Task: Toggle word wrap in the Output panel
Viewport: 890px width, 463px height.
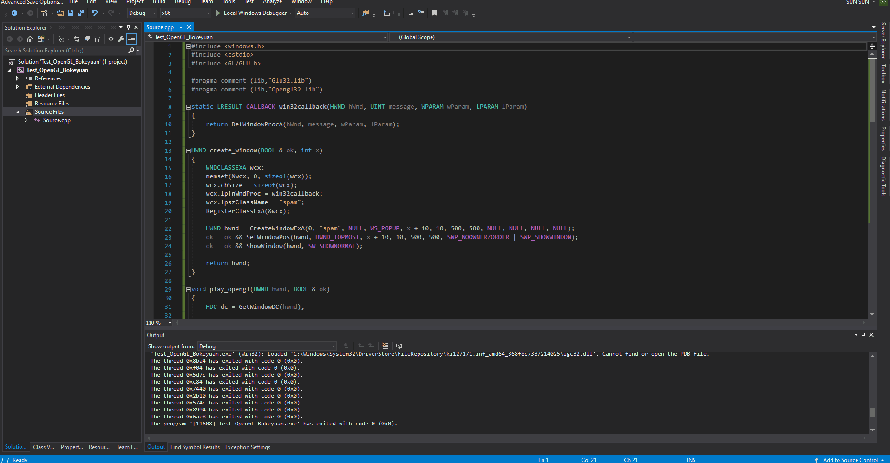Action: [399, 346]
